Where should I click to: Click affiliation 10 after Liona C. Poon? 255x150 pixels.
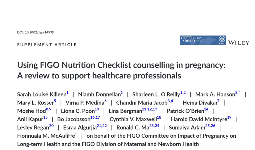(97, 109)
